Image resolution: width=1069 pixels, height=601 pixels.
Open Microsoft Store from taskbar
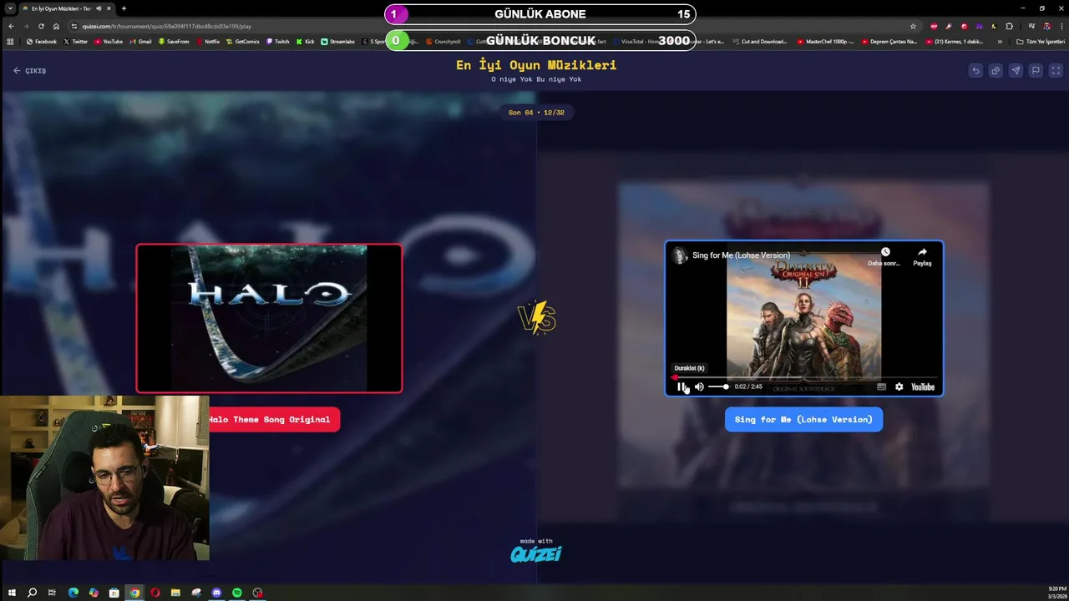point(114,593)
